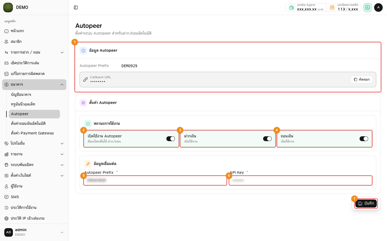Click the members icon for สมาชิก

coord(6,42)
